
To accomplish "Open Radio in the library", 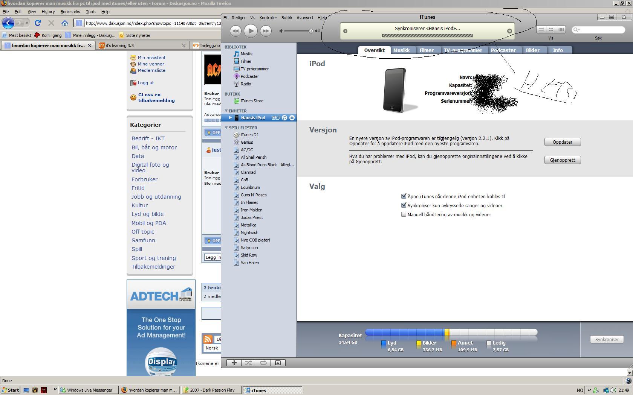I will 246,84.
